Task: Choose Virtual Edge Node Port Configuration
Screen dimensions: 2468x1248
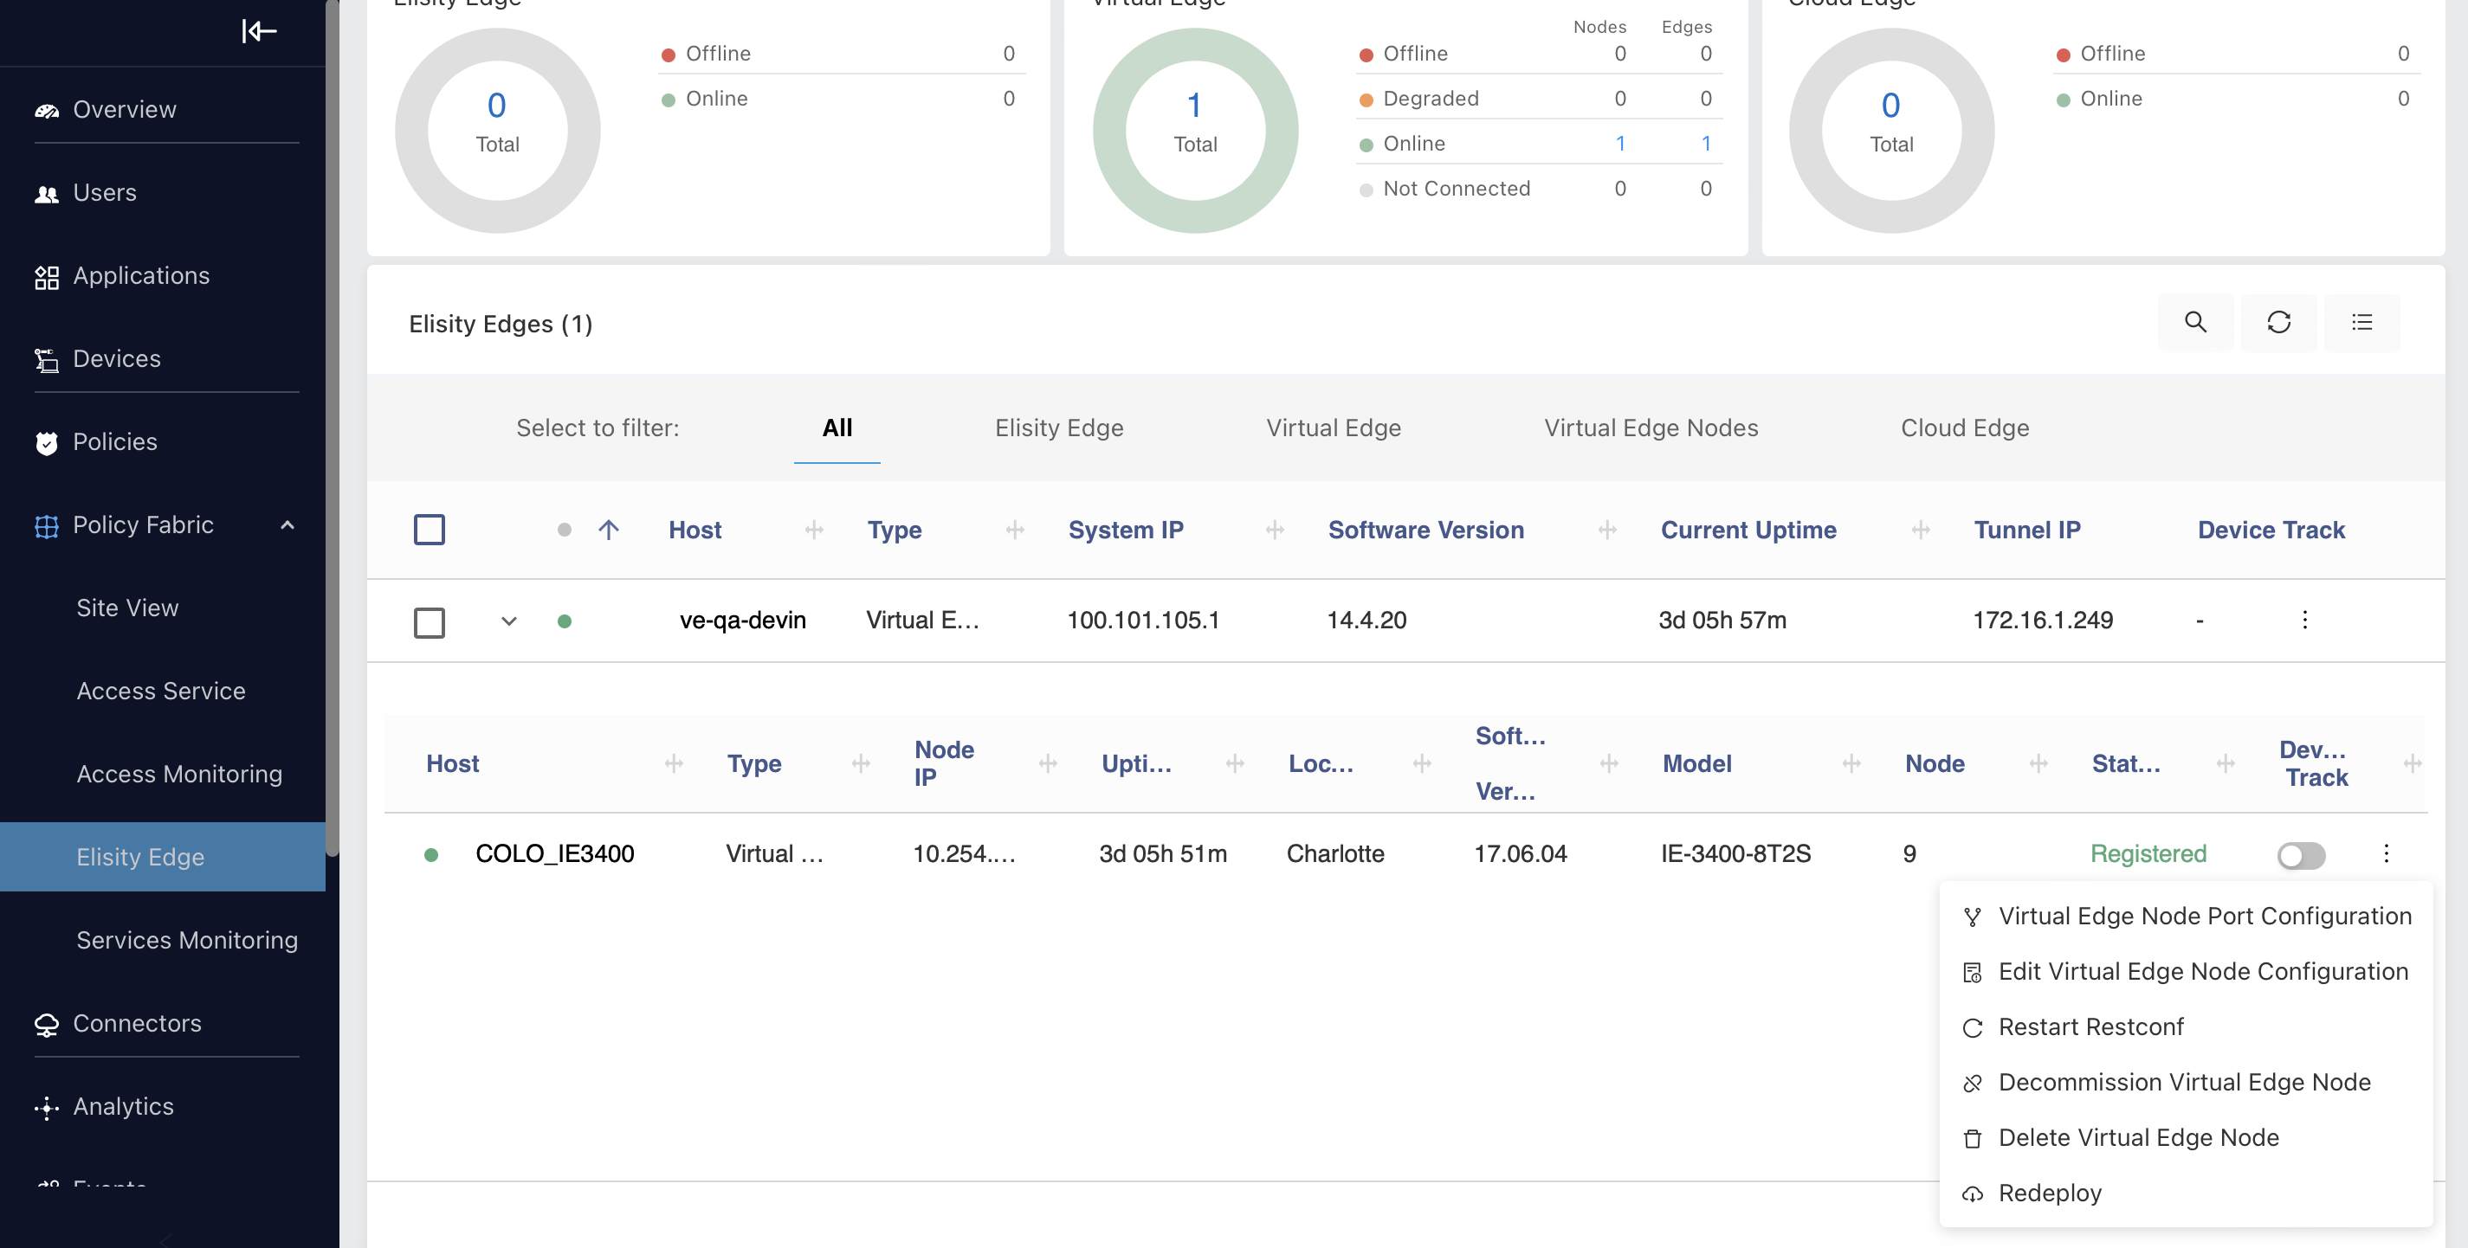Action: [2187, 917]
